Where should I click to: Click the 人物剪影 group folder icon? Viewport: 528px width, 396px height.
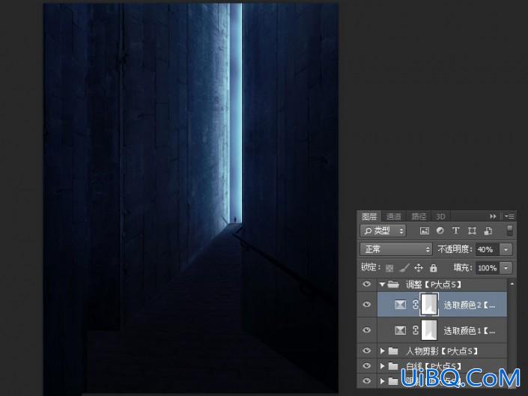[393, 351]
